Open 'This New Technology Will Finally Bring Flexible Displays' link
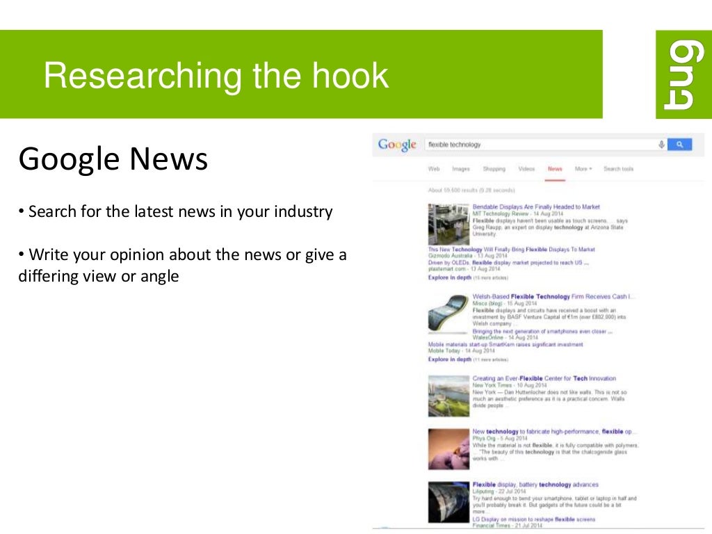 (x=511, y=250)
